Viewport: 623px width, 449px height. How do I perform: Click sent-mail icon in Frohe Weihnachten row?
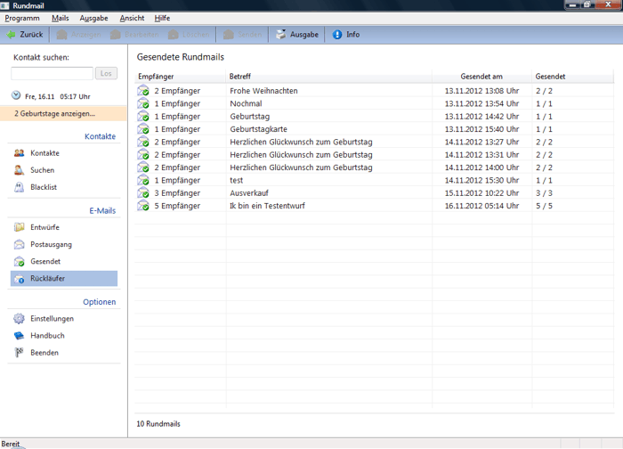pyautogui.click(x=143, y=91)
